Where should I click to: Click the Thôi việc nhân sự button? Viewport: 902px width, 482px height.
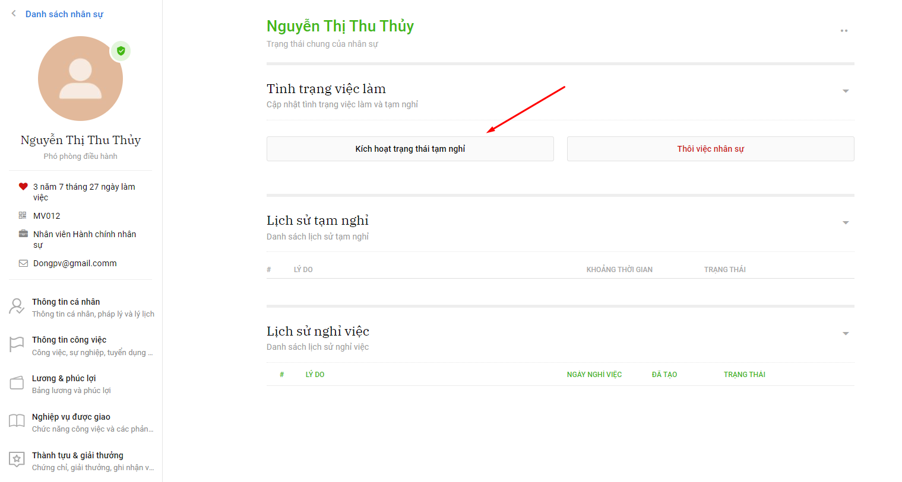pyautogui.click(x=711, y=149)
